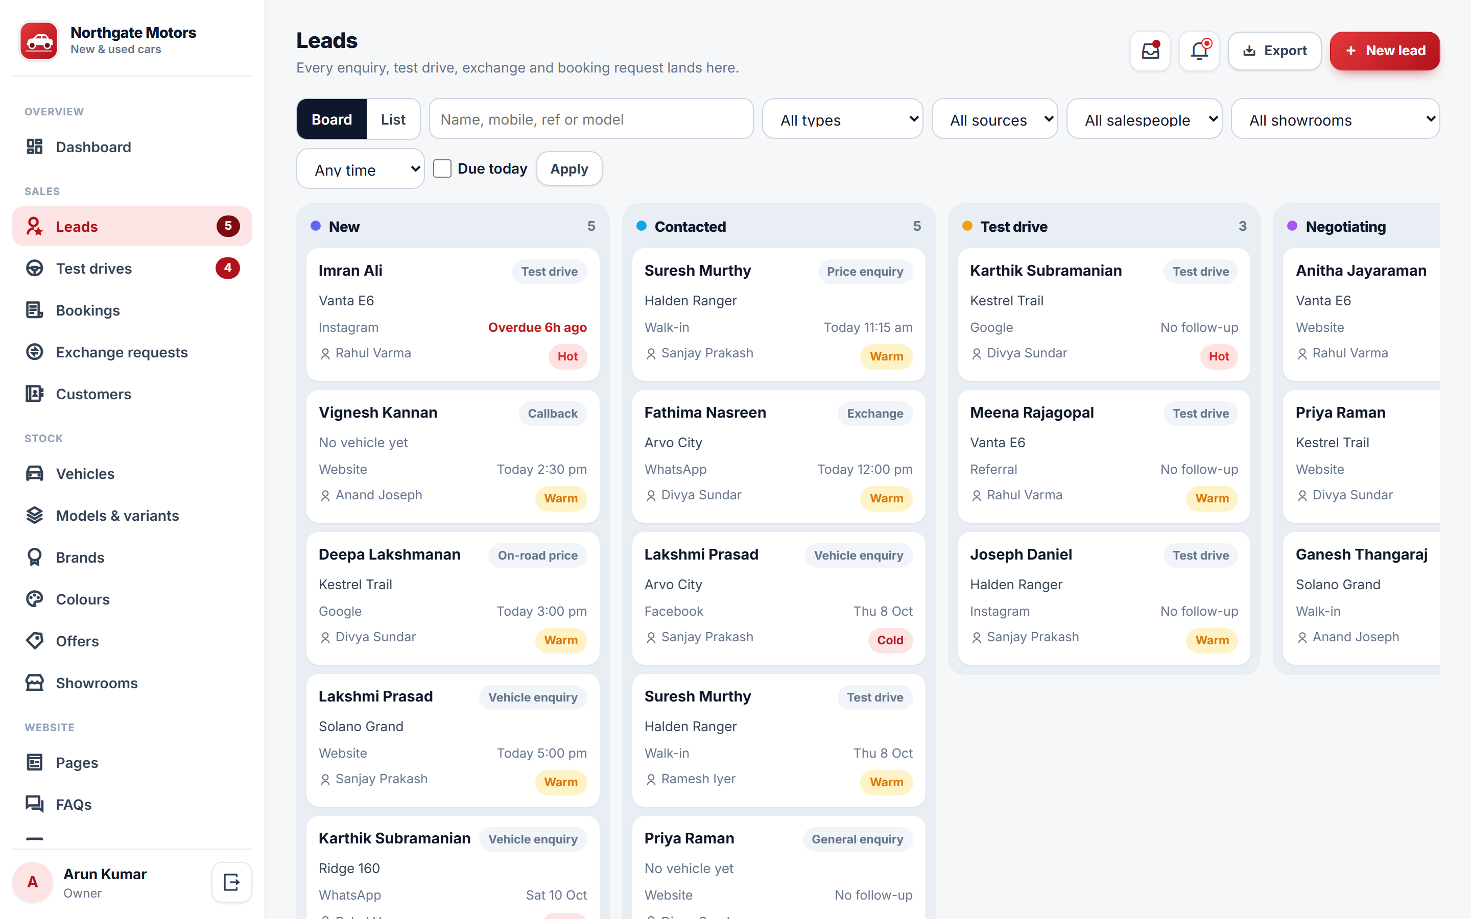Click Callback tag on Vignesh Kannan

(553, 414)
